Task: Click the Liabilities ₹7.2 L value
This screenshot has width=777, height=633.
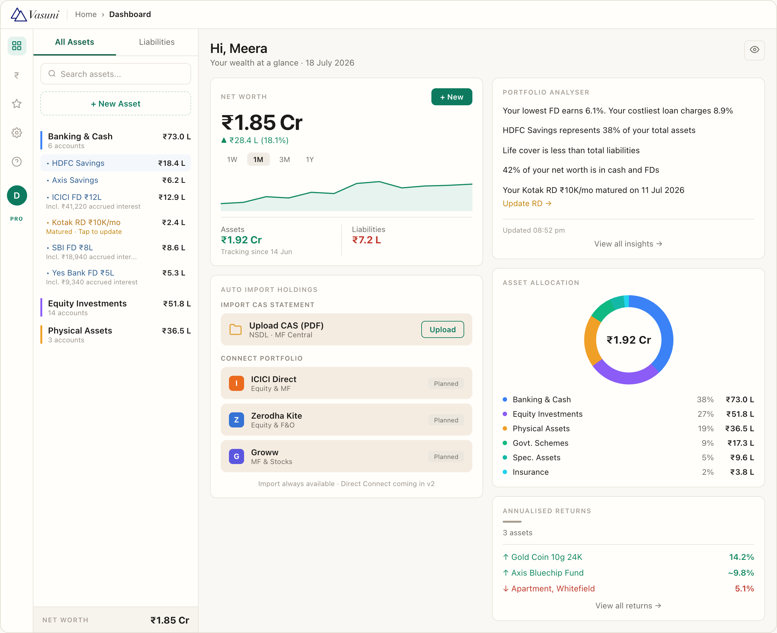Action: point(366,240)
